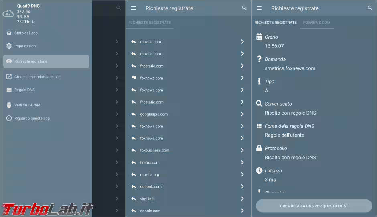Click question mark icon beside Domanda
The image size is (377, 217).
tap(259, 59)
